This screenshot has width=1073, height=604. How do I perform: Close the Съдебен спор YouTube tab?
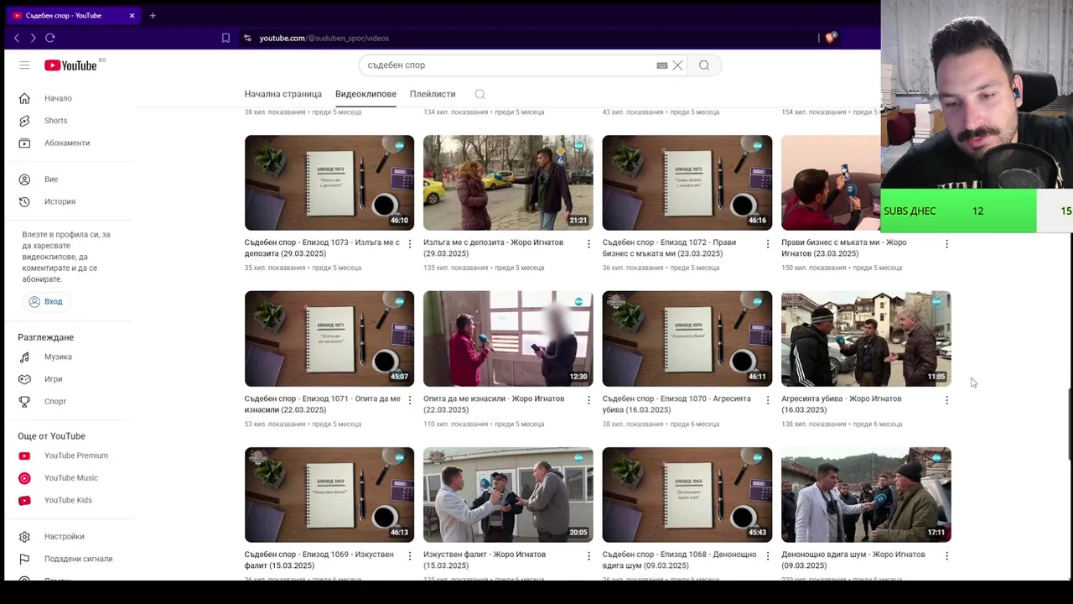click(132, 15)
